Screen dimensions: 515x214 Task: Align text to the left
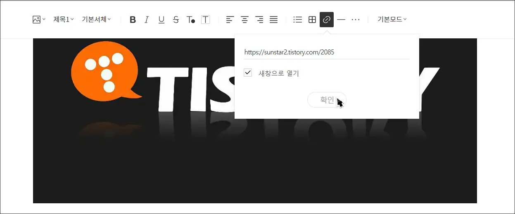(230, 19)
